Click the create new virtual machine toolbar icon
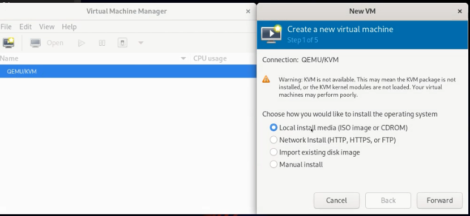Image resolution: width=470 pixels, height=216 pixels. [8, 43]
